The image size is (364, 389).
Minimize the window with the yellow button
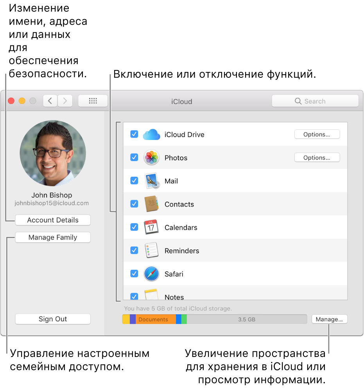point(22,101)
